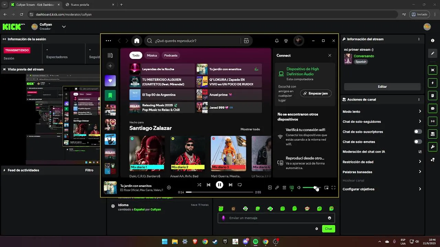440x247 pixels.
Task: Open Liked Songs in Spotify sidebar
Action: click(x=110, y=81)
